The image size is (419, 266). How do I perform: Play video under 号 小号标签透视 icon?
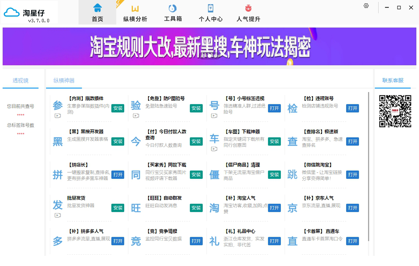[214, 115]
